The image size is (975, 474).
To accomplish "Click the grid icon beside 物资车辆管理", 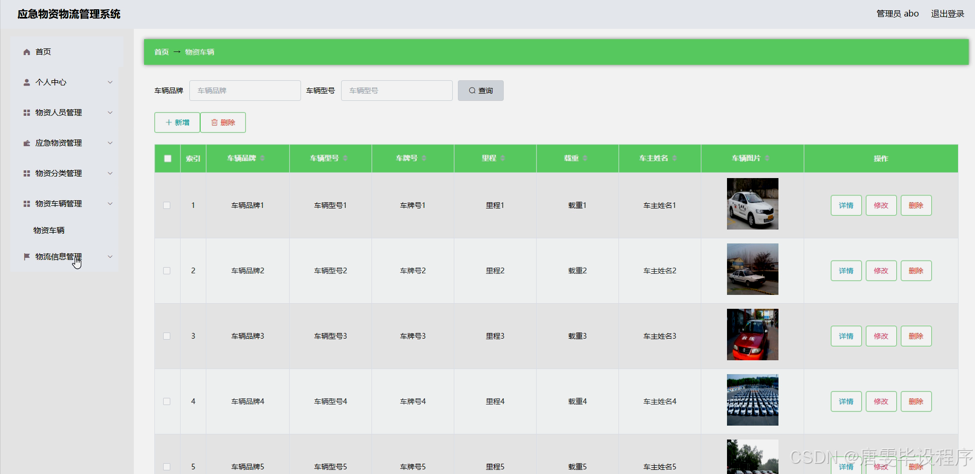I will click(27, 204).
